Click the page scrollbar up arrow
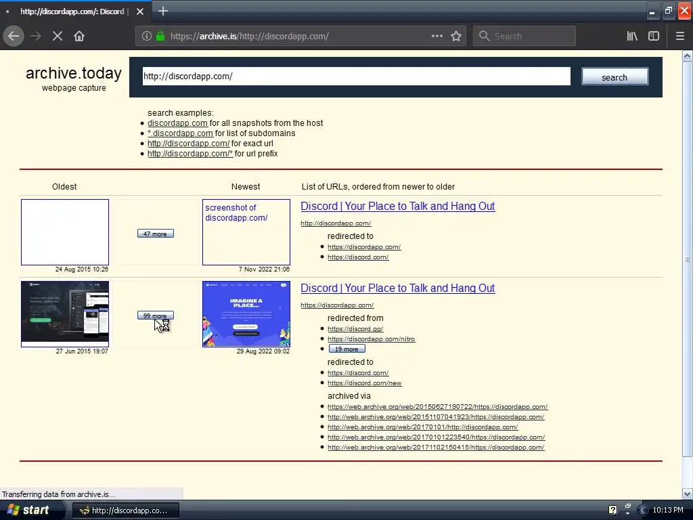 pos(688,56)
